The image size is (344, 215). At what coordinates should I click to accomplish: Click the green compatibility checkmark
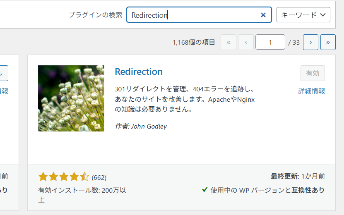204,190
